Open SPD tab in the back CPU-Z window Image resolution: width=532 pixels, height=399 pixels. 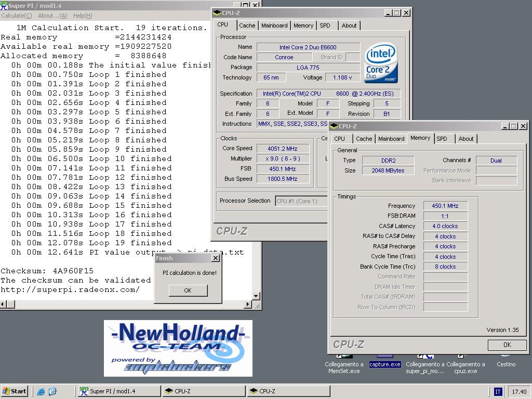325,25
